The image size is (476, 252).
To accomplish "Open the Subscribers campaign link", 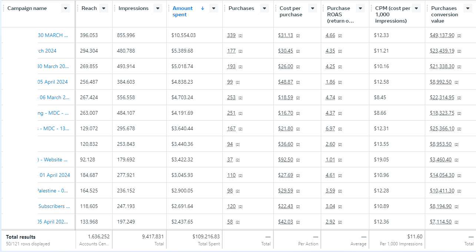I will pyautogui.click(x=54, y=206).
